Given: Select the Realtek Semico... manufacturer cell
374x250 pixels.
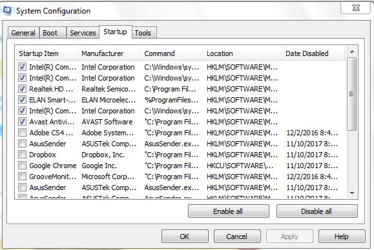Looking at the screenshot, I should (x=109, y=89).
